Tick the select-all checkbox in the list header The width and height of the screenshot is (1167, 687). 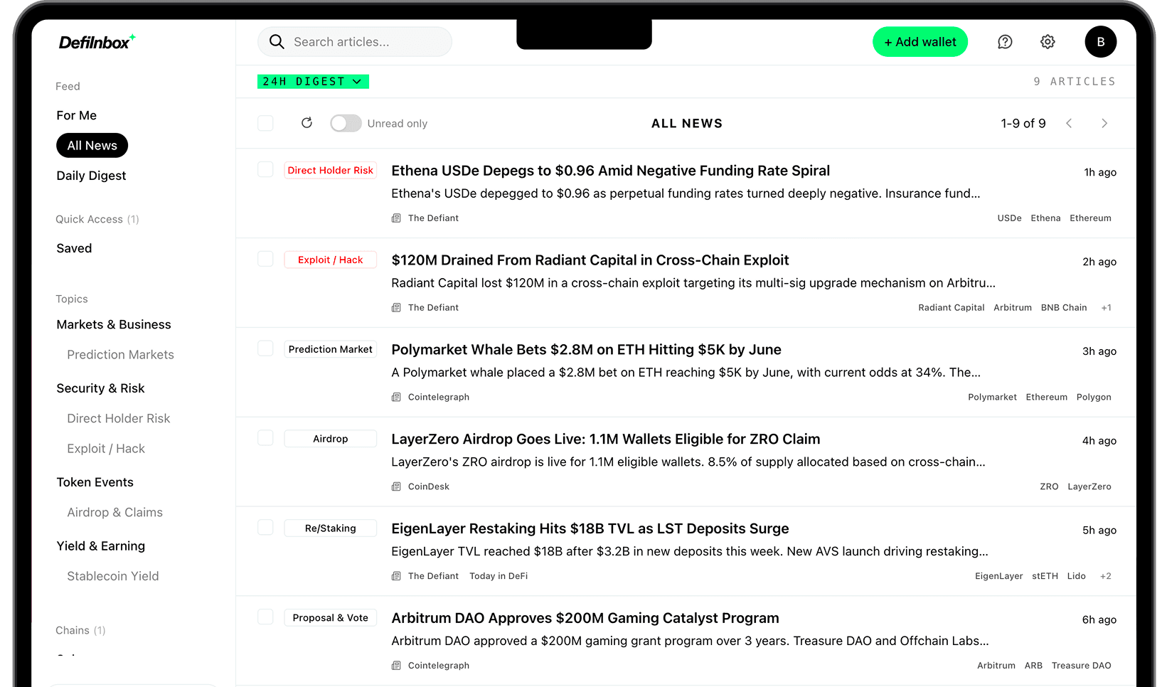(265, 123)
